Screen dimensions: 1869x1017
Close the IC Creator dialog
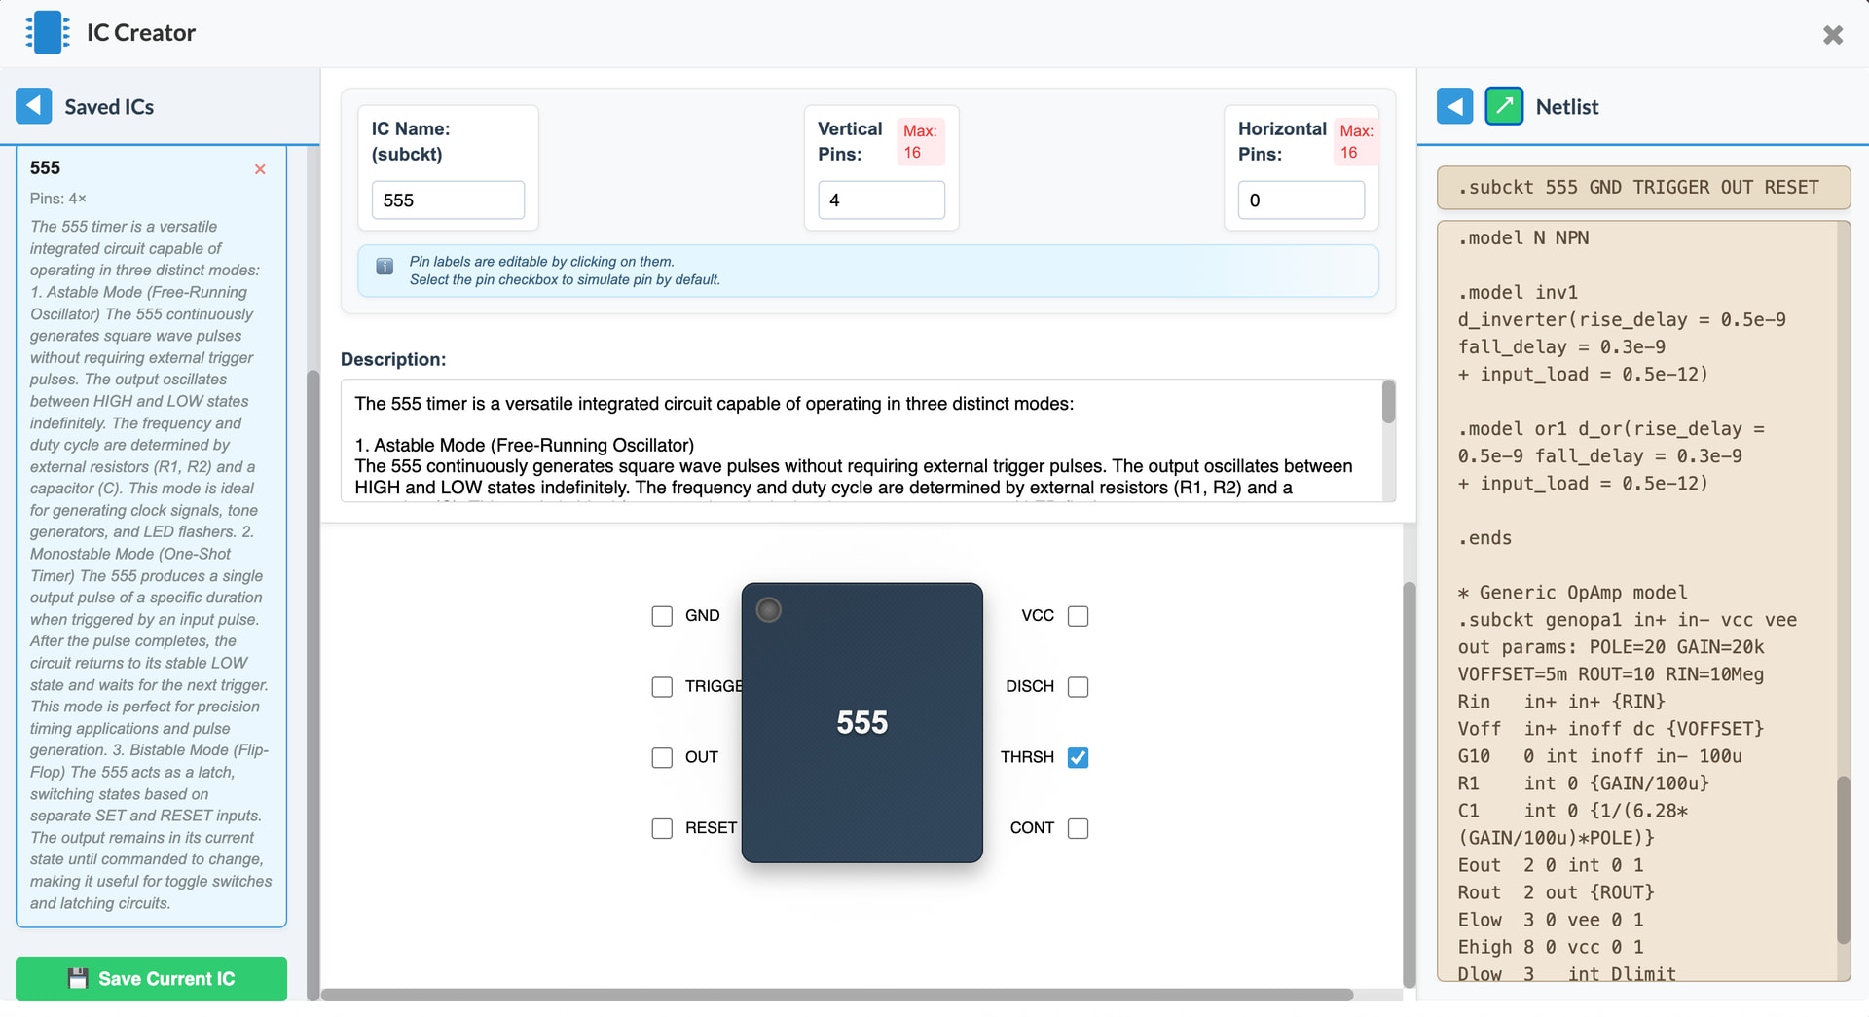tap(1832, 35)
